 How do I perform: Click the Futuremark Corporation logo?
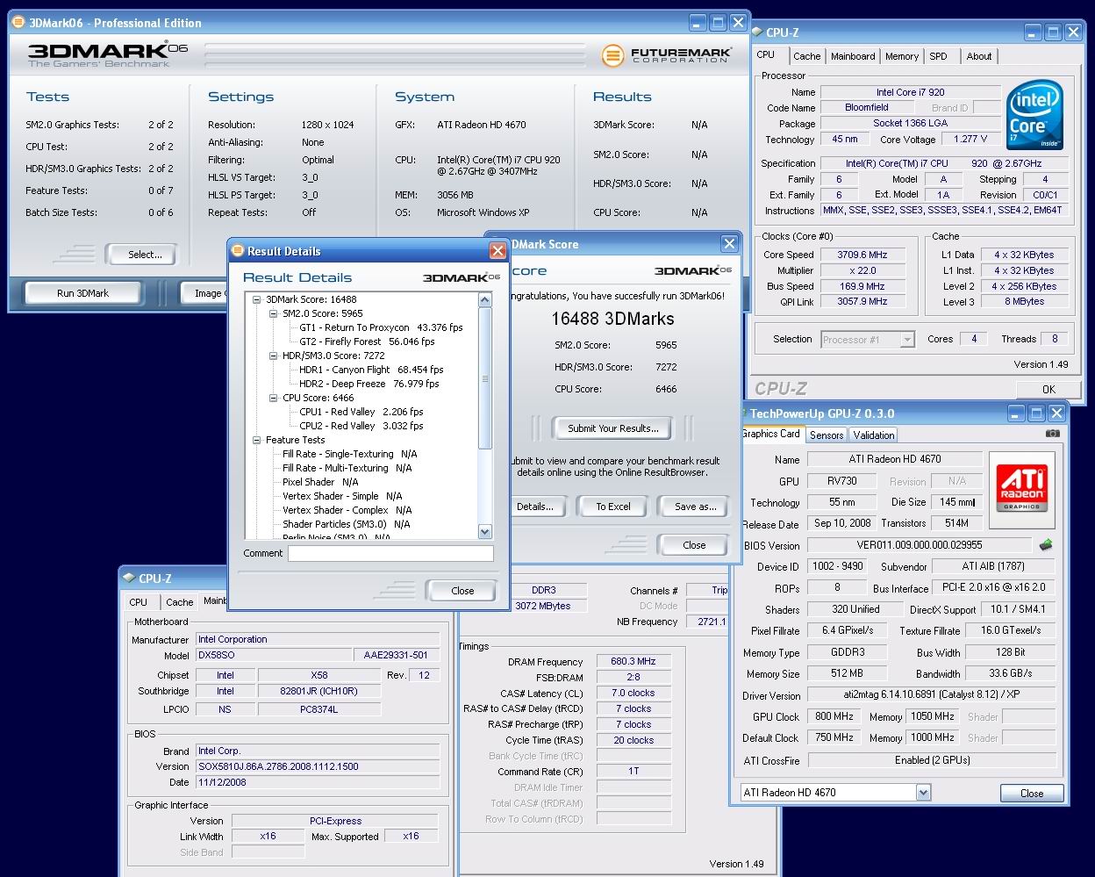coord(666,55)
